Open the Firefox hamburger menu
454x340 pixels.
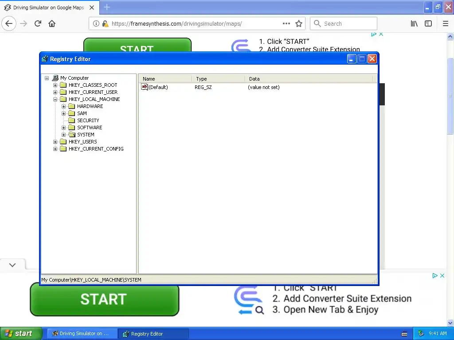pos(446,24)
